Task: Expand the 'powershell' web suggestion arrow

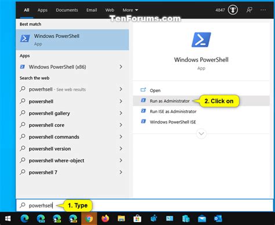Action: 121,101
